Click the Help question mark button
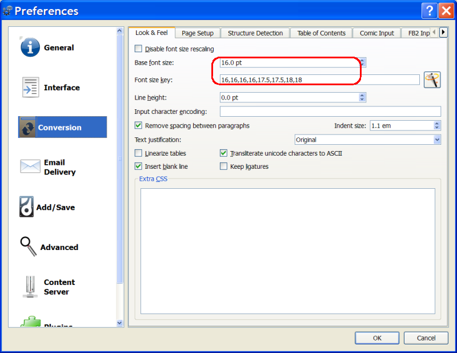 [429, 11]
